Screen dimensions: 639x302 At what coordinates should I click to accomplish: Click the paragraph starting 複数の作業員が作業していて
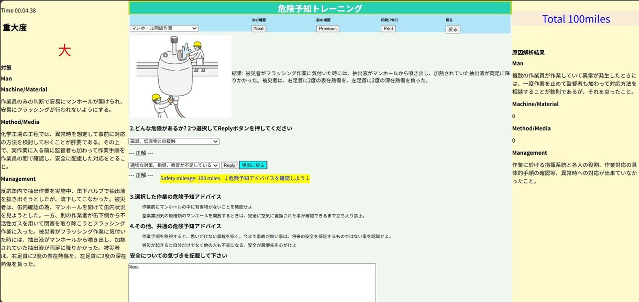(x=575, y=84)
